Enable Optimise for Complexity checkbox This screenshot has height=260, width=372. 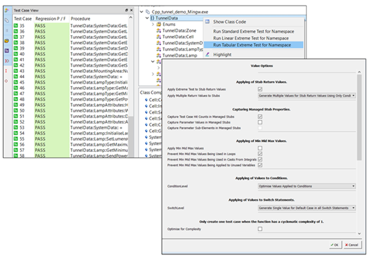260,229
